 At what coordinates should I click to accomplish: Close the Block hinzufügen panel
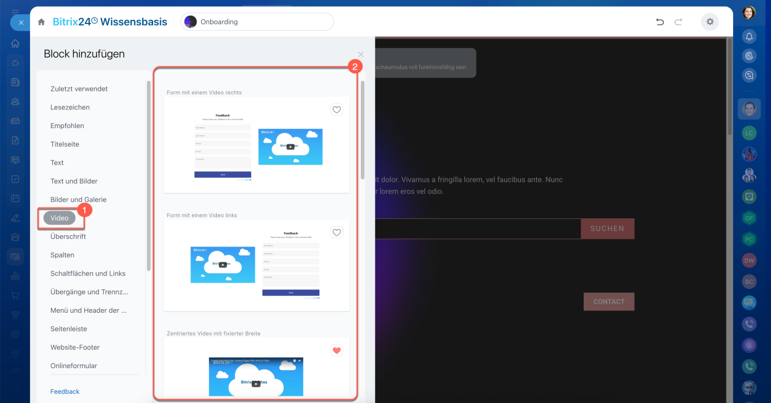pos(361,55)
